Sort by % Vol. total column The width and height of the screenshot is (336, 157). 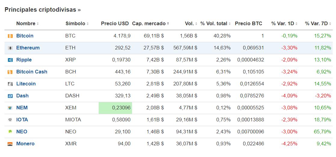pos(216,24)
